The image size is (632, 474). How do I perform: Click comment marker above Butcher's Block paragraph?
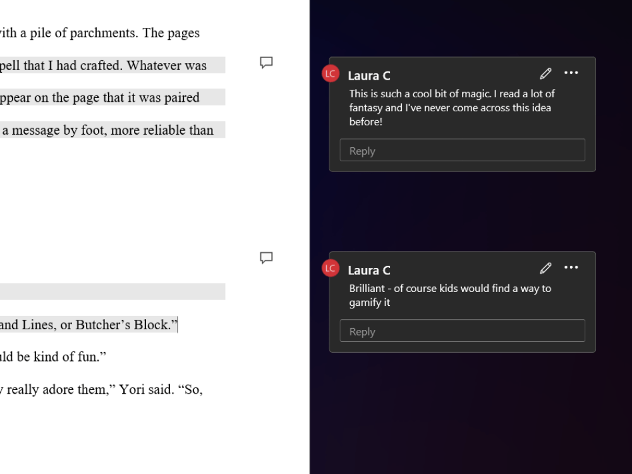pos(266,258)
